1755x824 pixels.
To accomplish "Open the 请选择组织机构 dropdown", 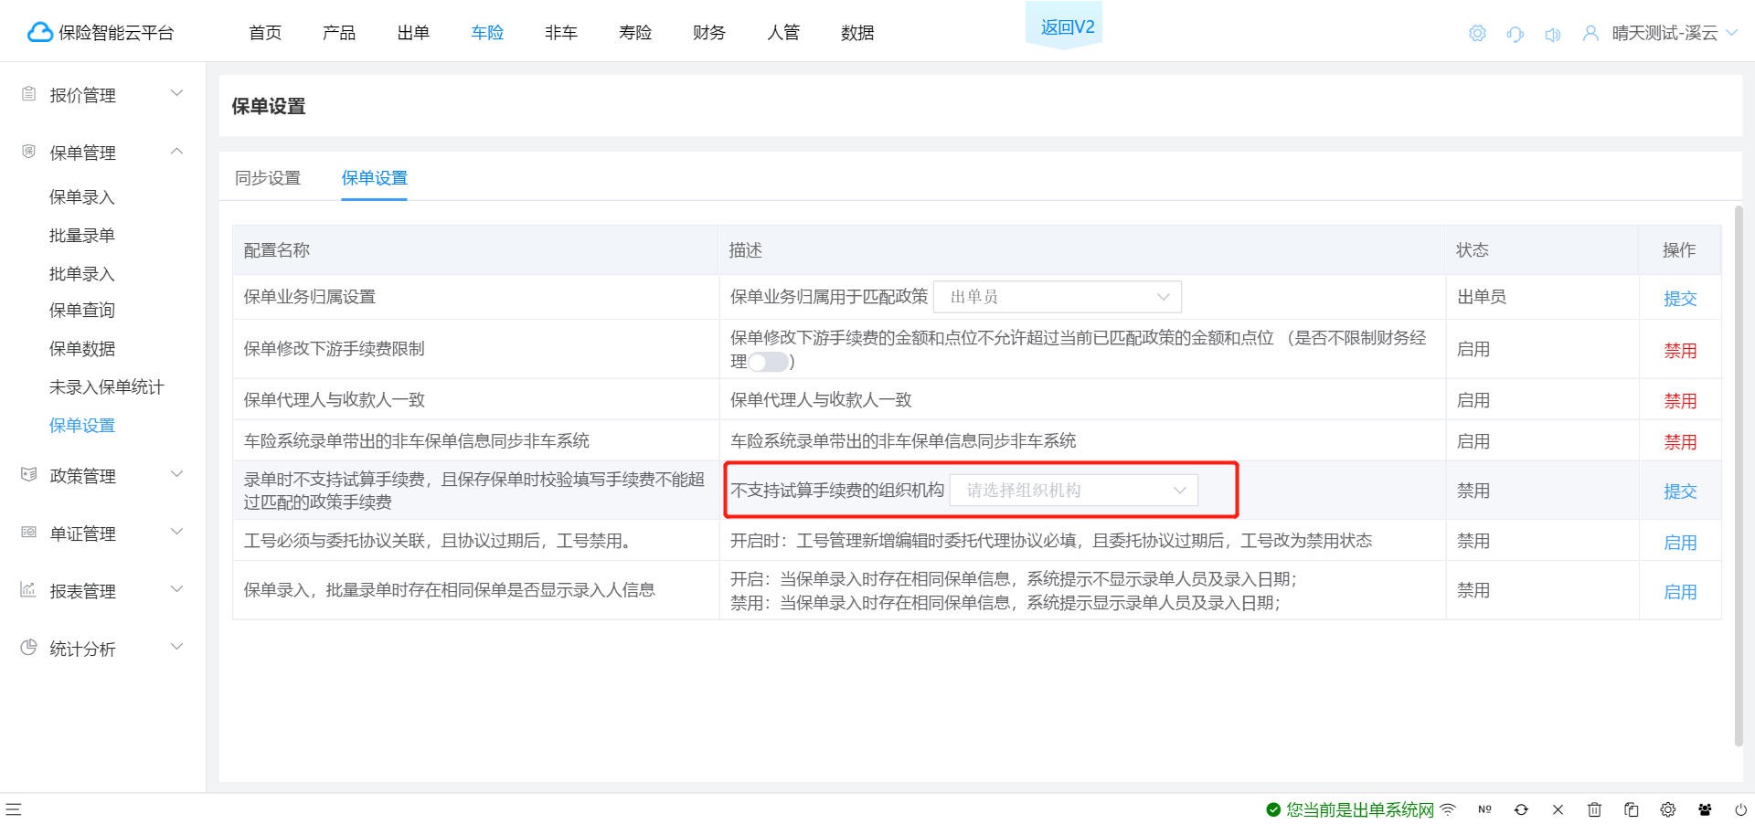I will [x=1074, y=491].
